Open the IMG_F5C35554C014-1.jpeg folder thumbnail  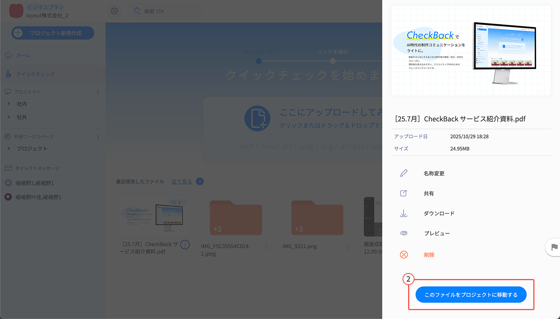click(x=236, y=218)
